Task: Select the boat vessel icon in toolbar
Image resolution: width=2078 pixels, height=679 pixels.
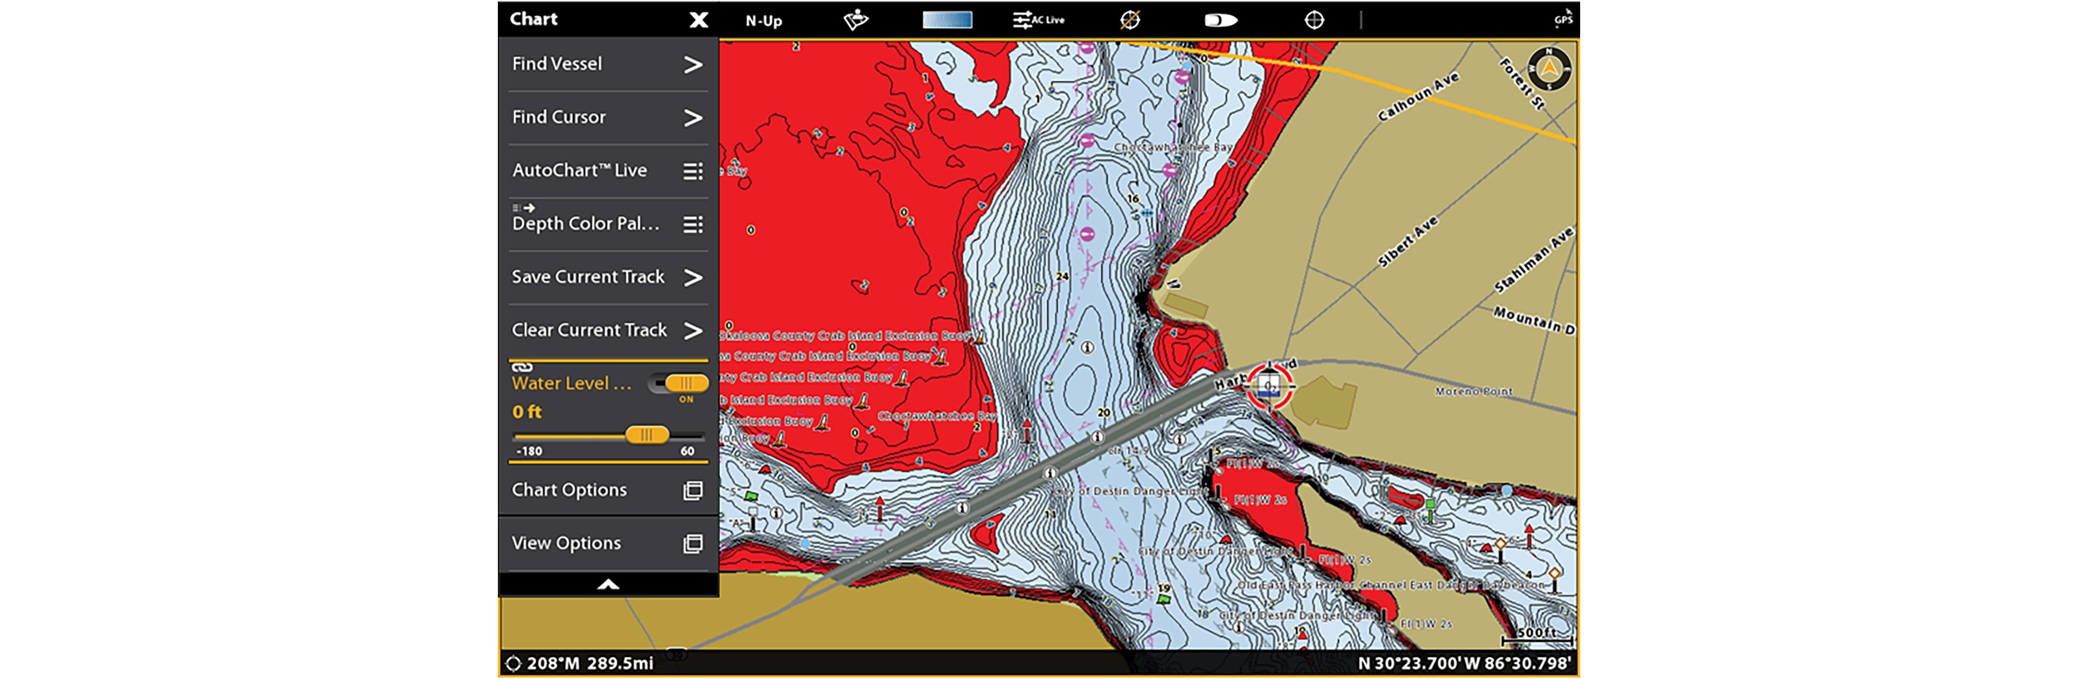Action: coord(1220,20)
